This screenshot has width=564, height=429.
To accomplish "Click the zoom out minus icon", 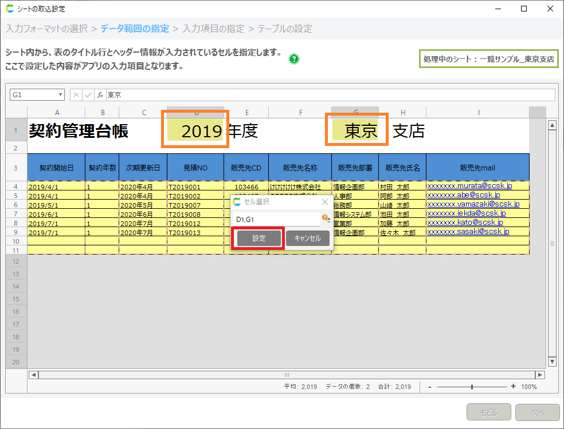I will click(430, 387).
